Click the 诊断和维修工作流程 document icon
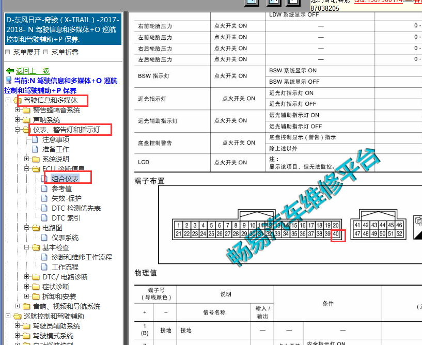Screen dimensions: 422x345 click(x=44, y=257)
